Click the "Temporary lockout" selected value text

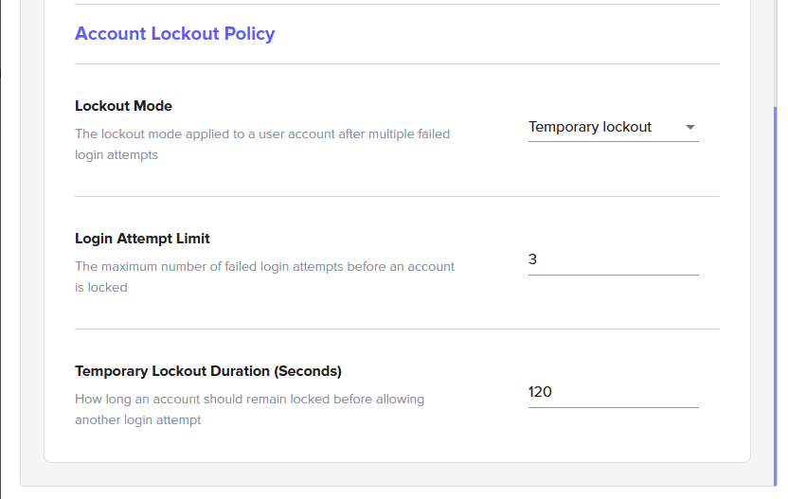tap(590, 127)
